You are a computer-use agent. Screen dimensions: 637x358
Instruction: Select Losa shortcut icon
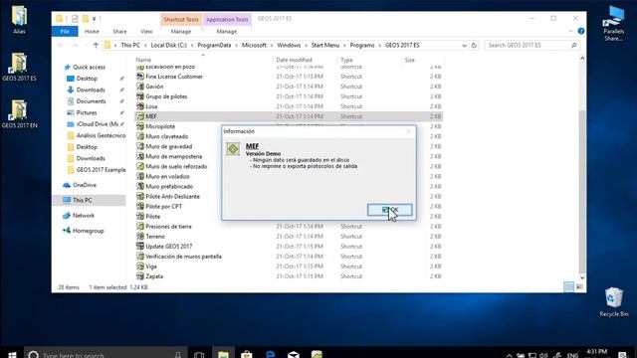(140, 106)
